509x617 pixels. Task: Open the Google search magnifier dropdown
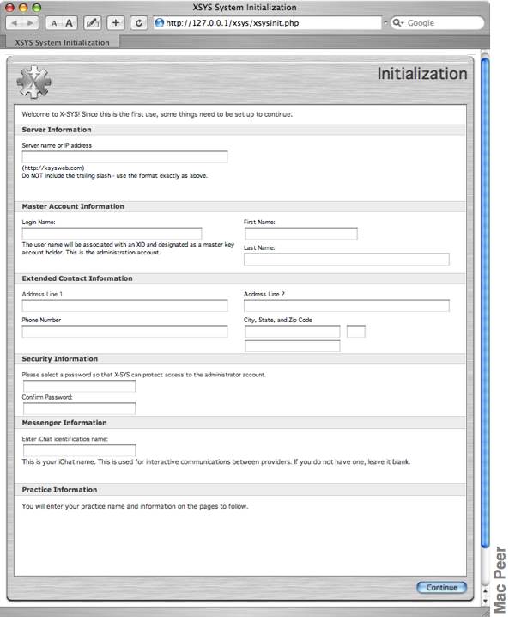coord(398,23)
